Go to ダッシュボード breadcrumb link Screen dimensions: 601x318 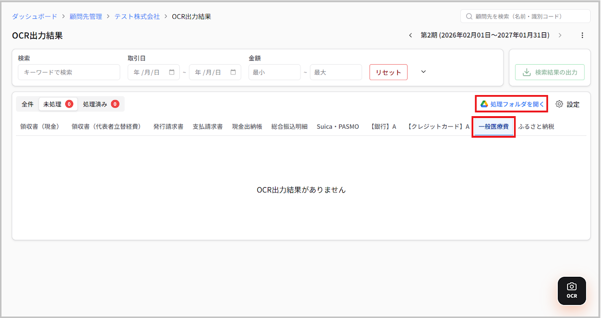click(x=34, y=16)
